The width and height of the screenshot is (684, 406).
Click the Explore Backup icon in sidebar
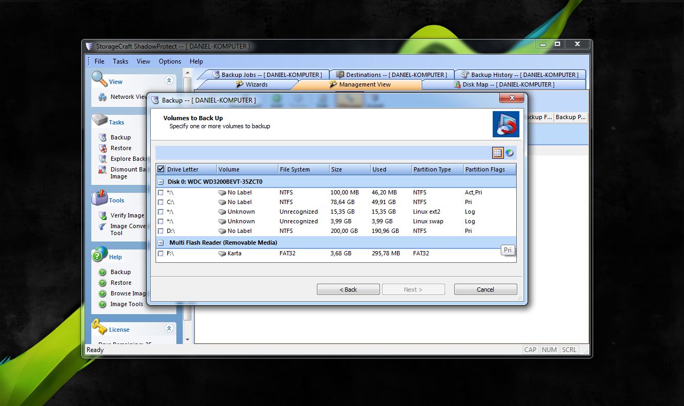pyautogui.click(x=103, y=159)
